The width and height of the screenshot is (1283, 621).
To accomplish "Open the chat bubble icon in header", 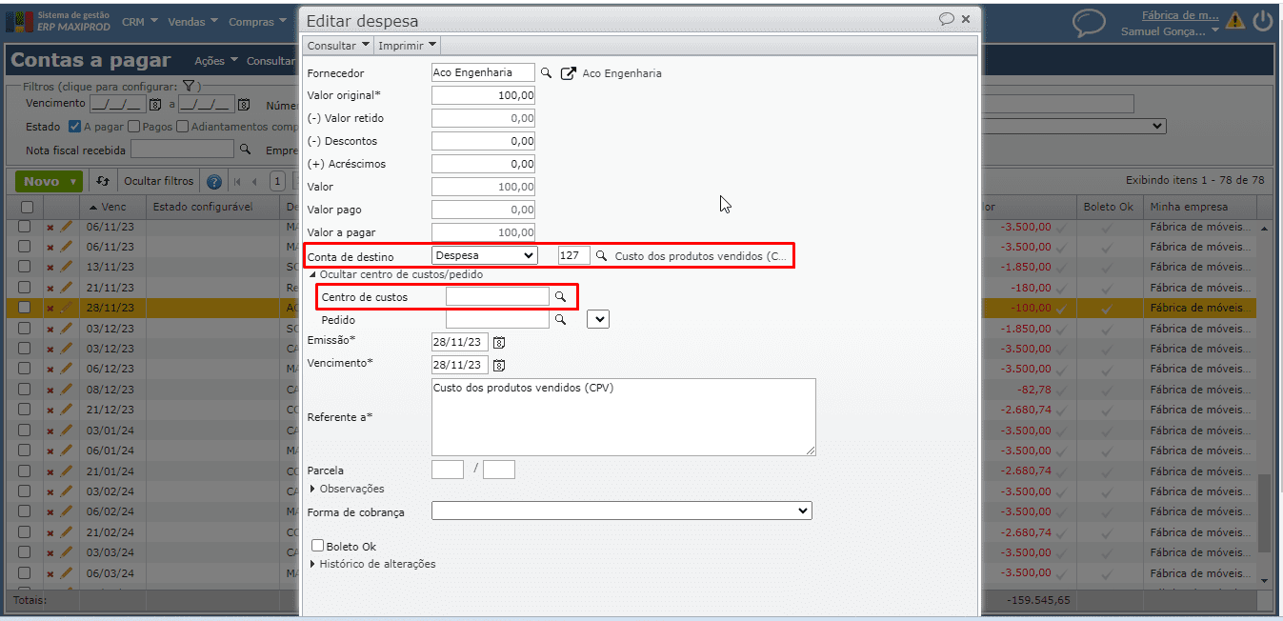I will [x=1089, y=21].
